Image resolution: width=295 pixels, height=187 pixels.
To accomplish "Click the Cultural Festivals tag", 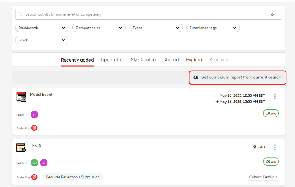I will [263, 177].
